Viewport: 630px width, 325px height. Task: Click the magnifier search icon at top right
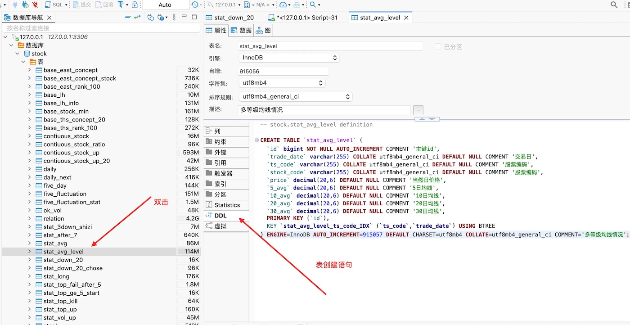pos(614,5)
